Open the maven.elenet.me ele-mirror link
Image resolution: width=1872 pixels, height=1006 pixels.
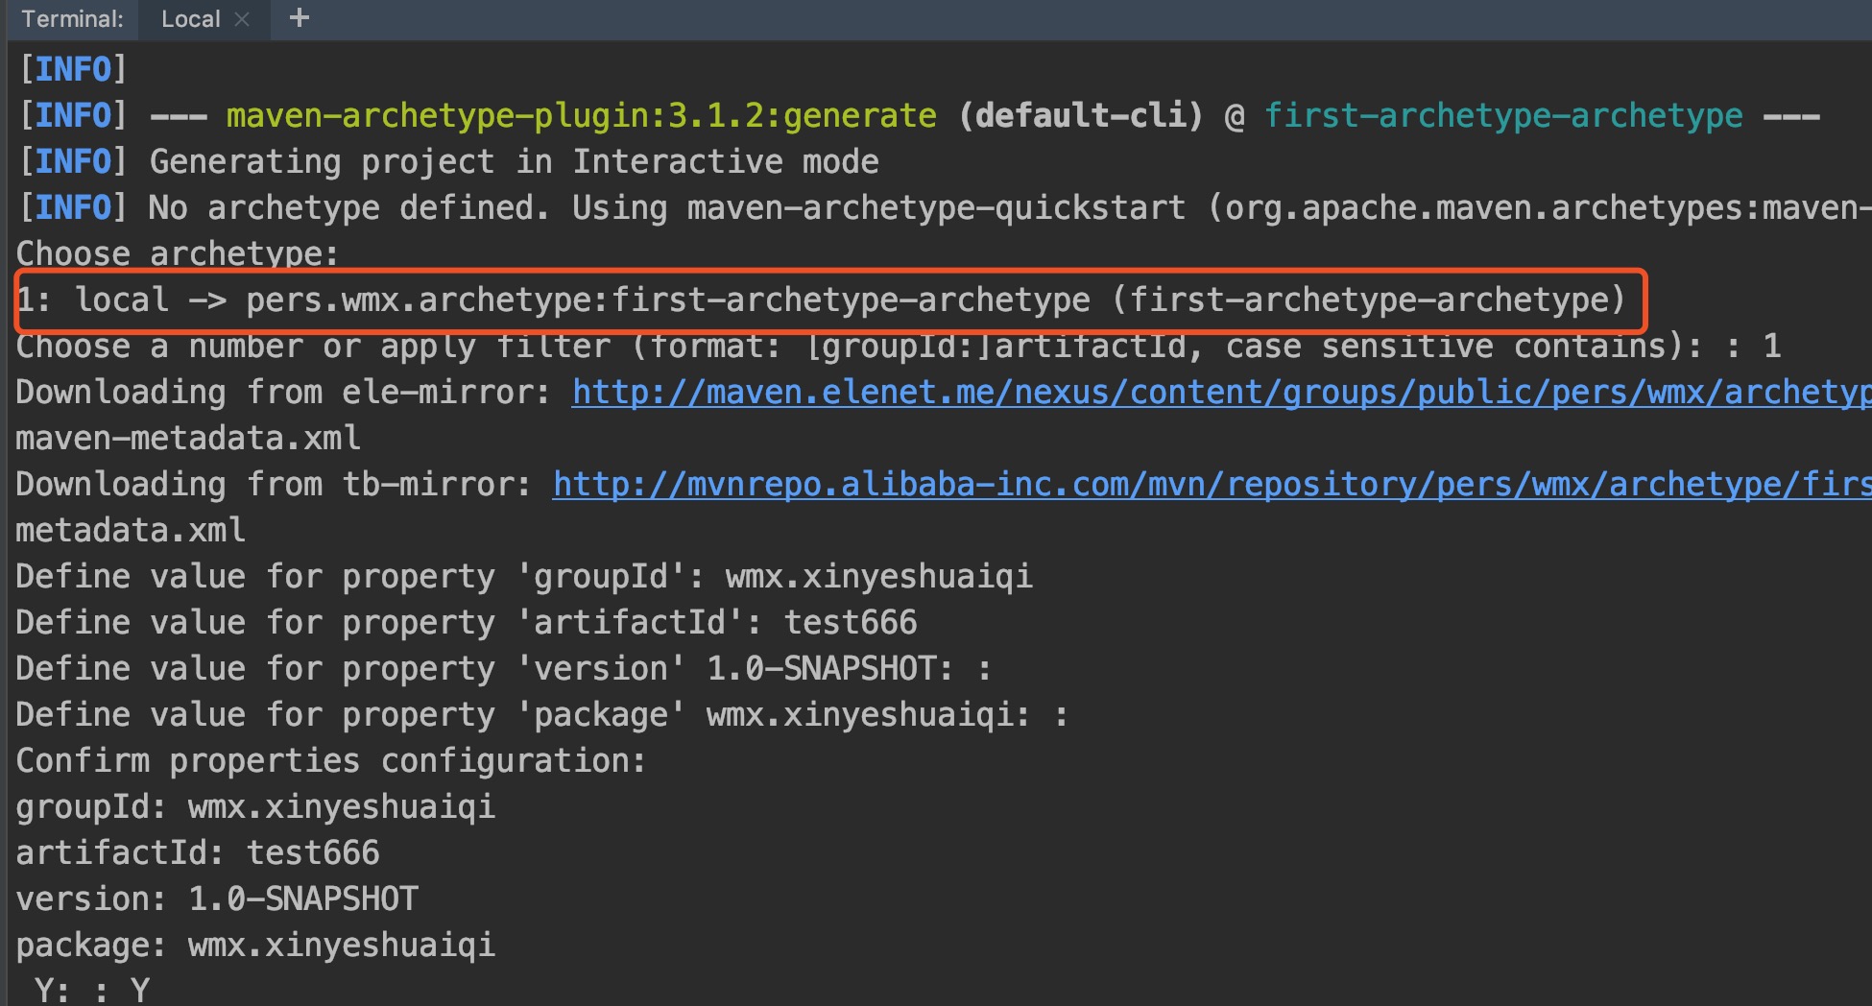point(1219,392)
